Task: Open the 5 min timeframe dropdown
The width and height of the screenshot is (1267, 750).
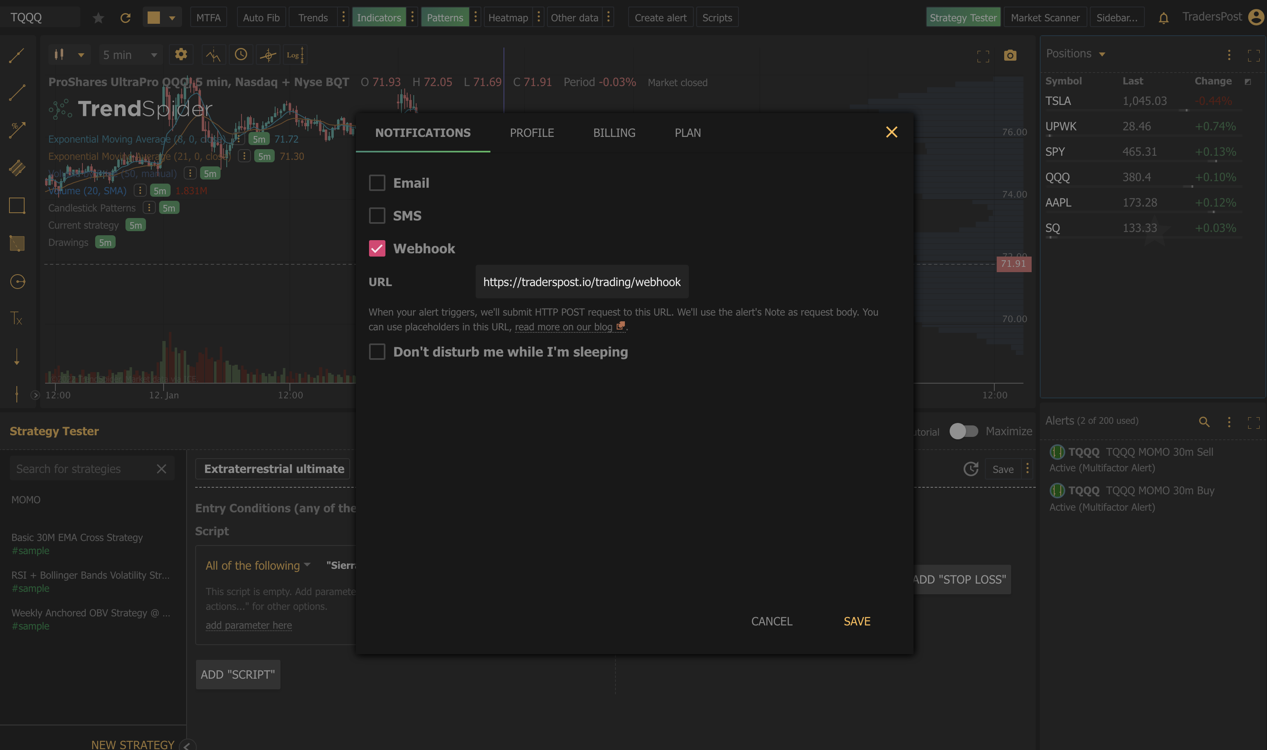Action: [130, 55]
